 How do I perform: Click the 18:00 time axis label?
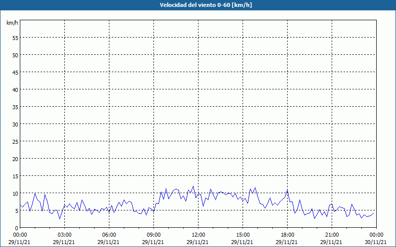click(287, 235)
